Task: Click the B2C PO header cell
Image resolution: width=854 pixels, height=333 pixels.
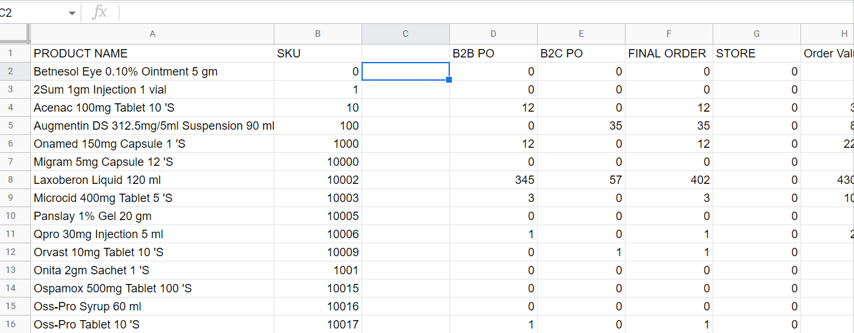Action: pyautogui.click(x=581, y=54)
